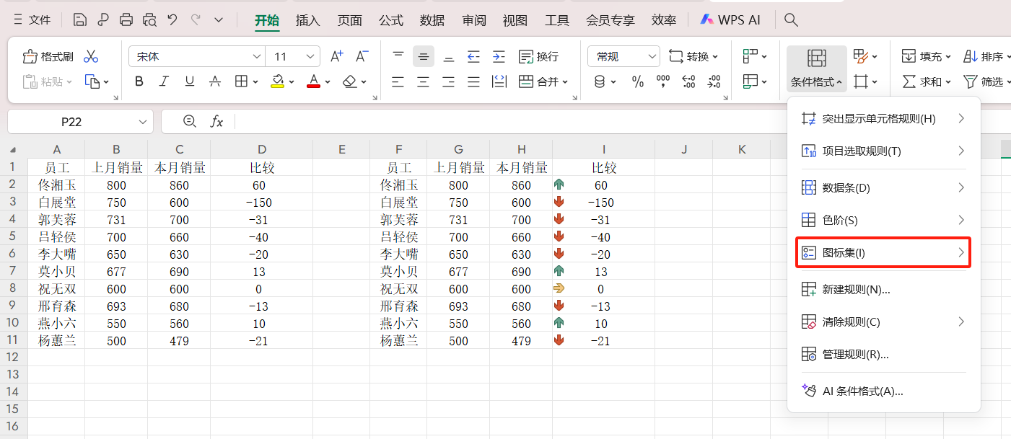Click the yellow fill color swatch

pyautogui.click(x=277, y=85)
